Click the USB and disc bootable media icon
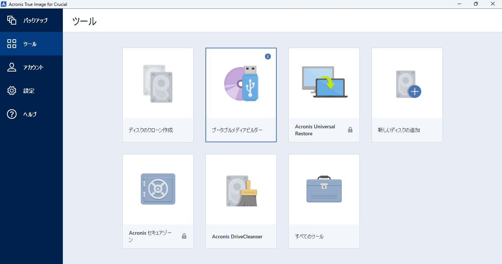Screen dimensions: 502x264 [241, 83]
